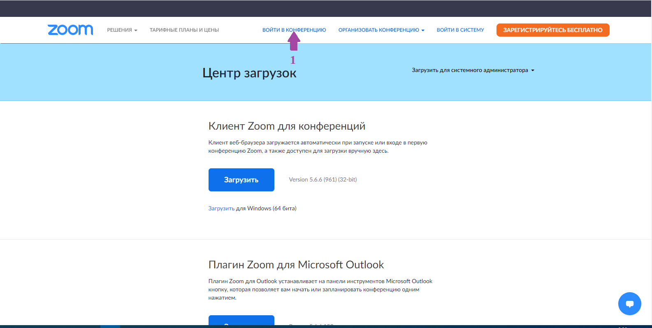The width and height of the screenshot is (652, 328).
Task: Click the Zoom logo
Action: pos(70,30)
